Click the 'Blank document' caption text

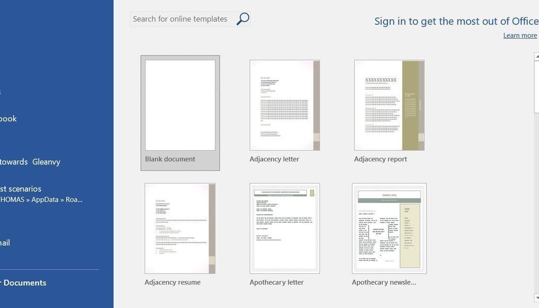170,159
